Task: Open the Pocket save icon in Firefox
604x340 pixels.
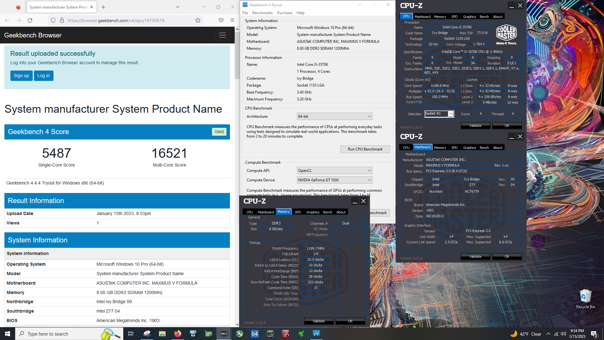Action: pyautogui.click(x=221, y=20)
